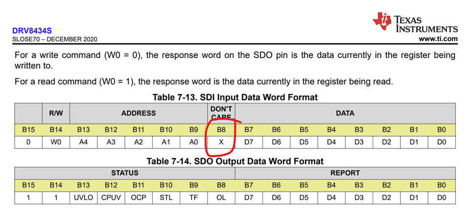Select the 'SLOSE70 – DECEMBER 2020' document number
The width and height of the screenshot is (470, 208).
[x=54, y=39]
